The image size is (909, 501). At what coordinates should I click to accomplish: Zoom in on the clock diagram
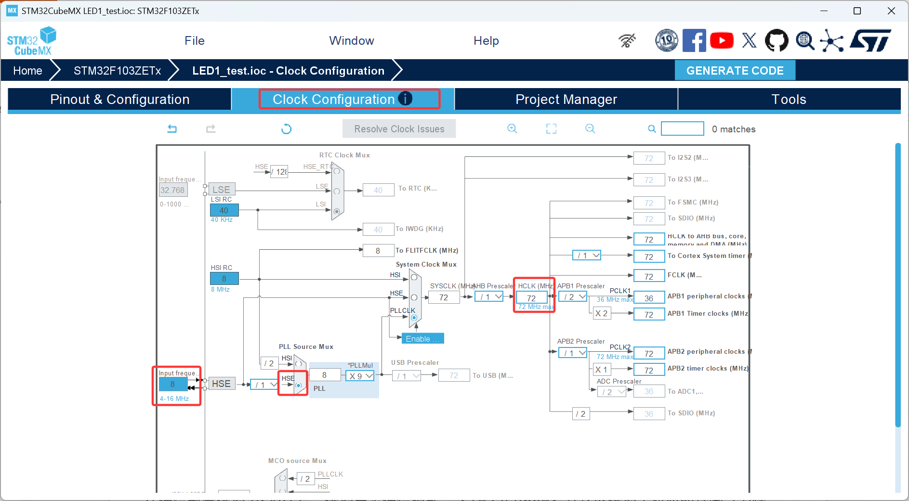(512, 128)
